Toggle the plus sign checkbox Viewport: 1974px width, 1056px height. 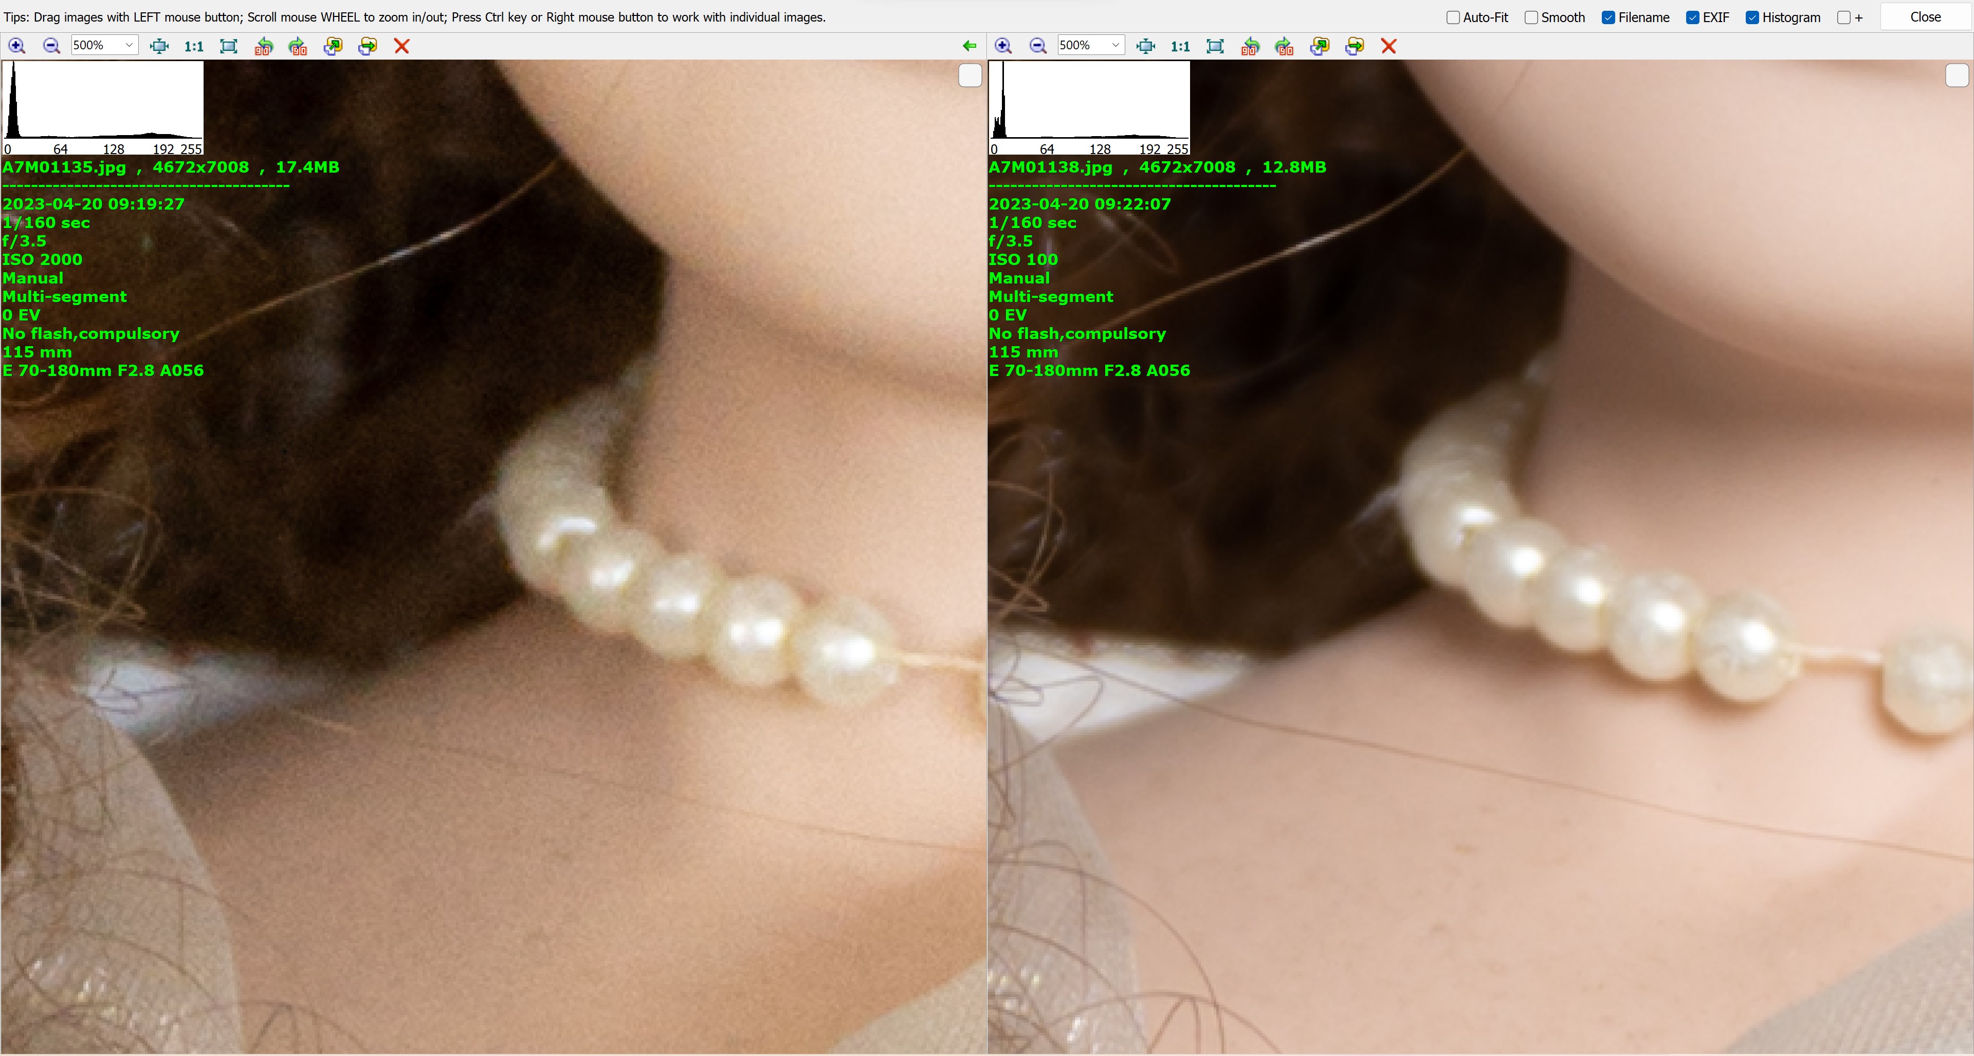click(x=1844, y=17)
